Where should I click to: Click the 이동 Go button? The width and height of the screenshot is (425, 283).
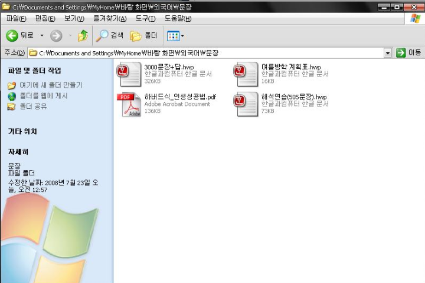coord(408,52)
